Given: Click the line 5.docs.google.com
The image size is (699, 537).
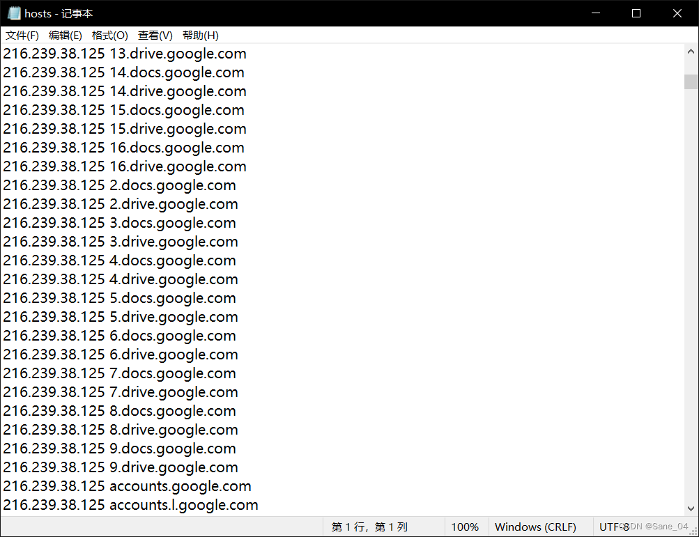Looking at the screenshot, I should (119, 298).
